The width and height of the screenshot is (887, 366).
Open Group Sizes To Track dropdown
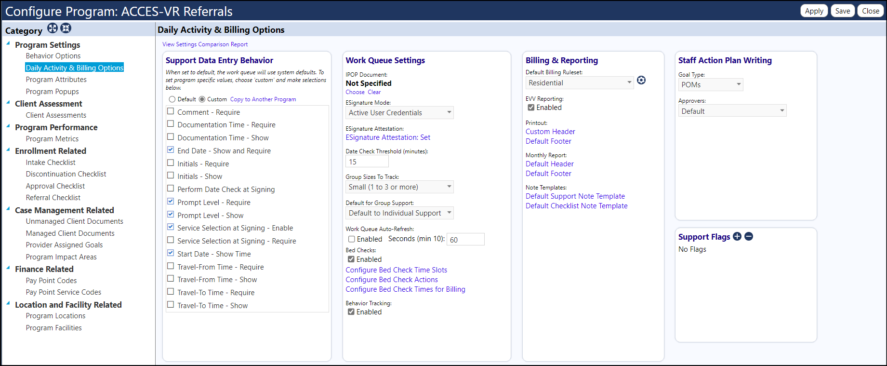(x=399, y=187)
